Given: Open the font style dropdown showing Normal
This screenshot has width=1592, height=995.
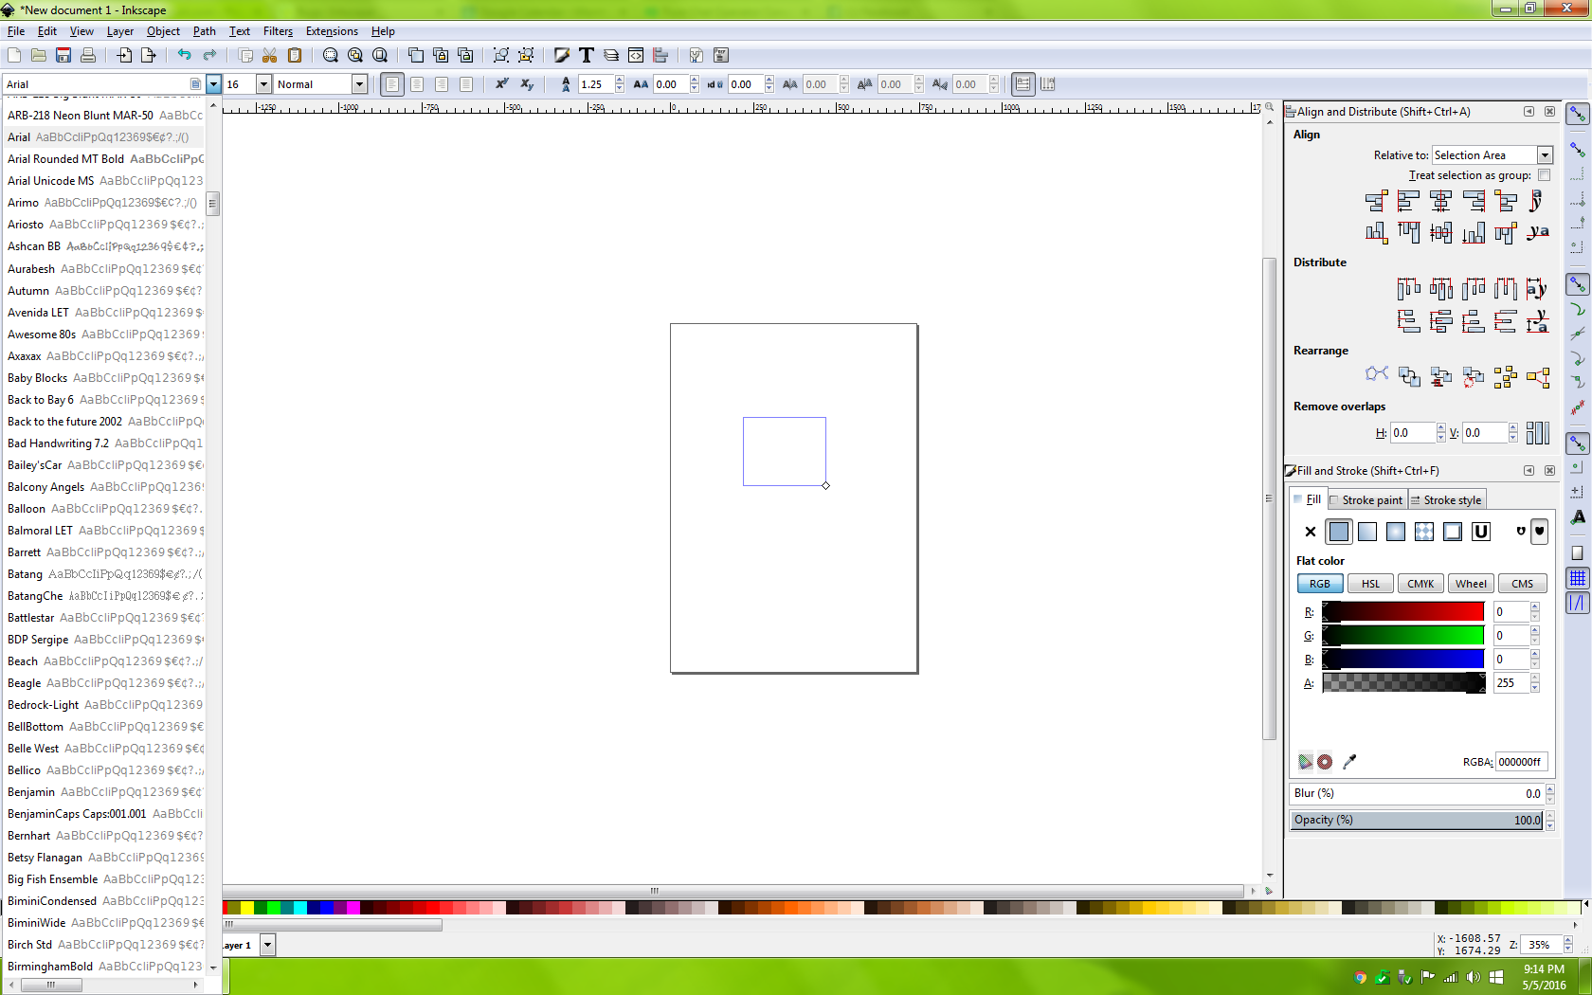Looking at the screenshot, I should [x=360, y=83].
